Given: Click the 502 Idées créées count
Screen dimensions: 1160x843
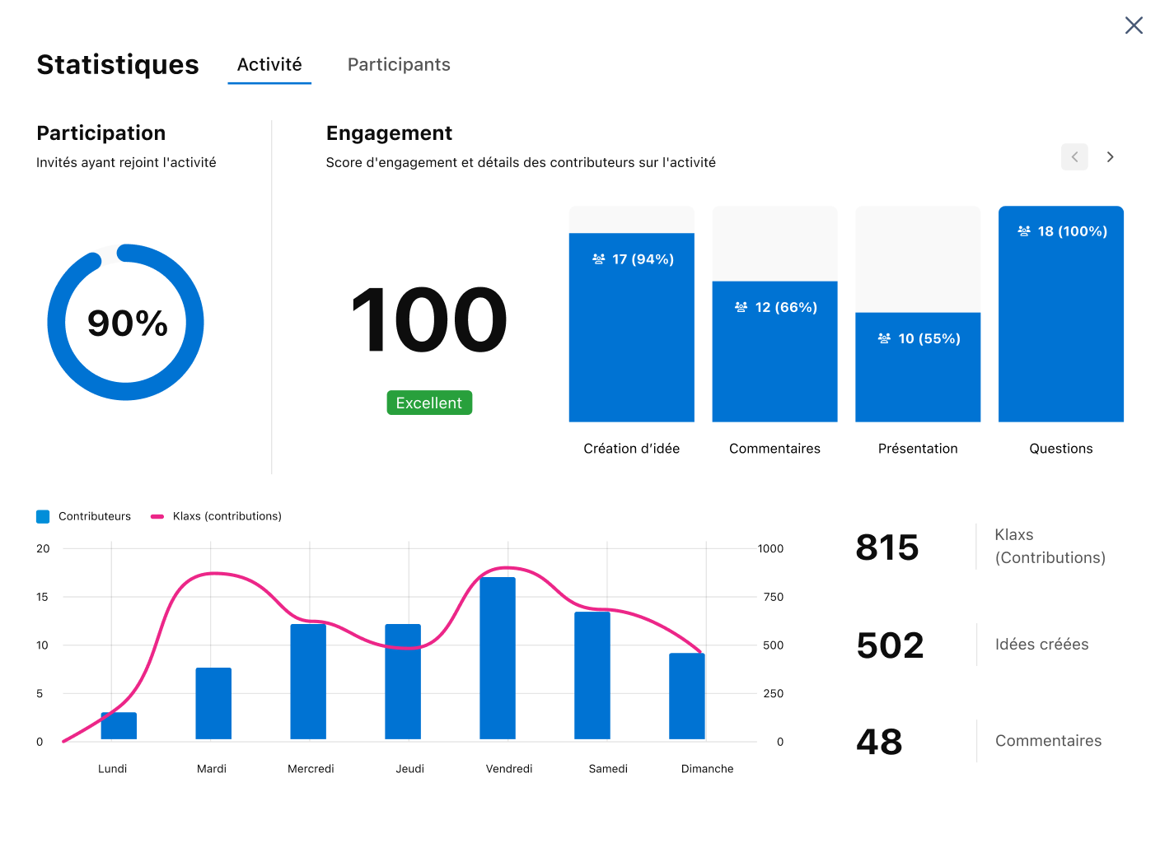Looking at the screenshot, I should [890, 645].
